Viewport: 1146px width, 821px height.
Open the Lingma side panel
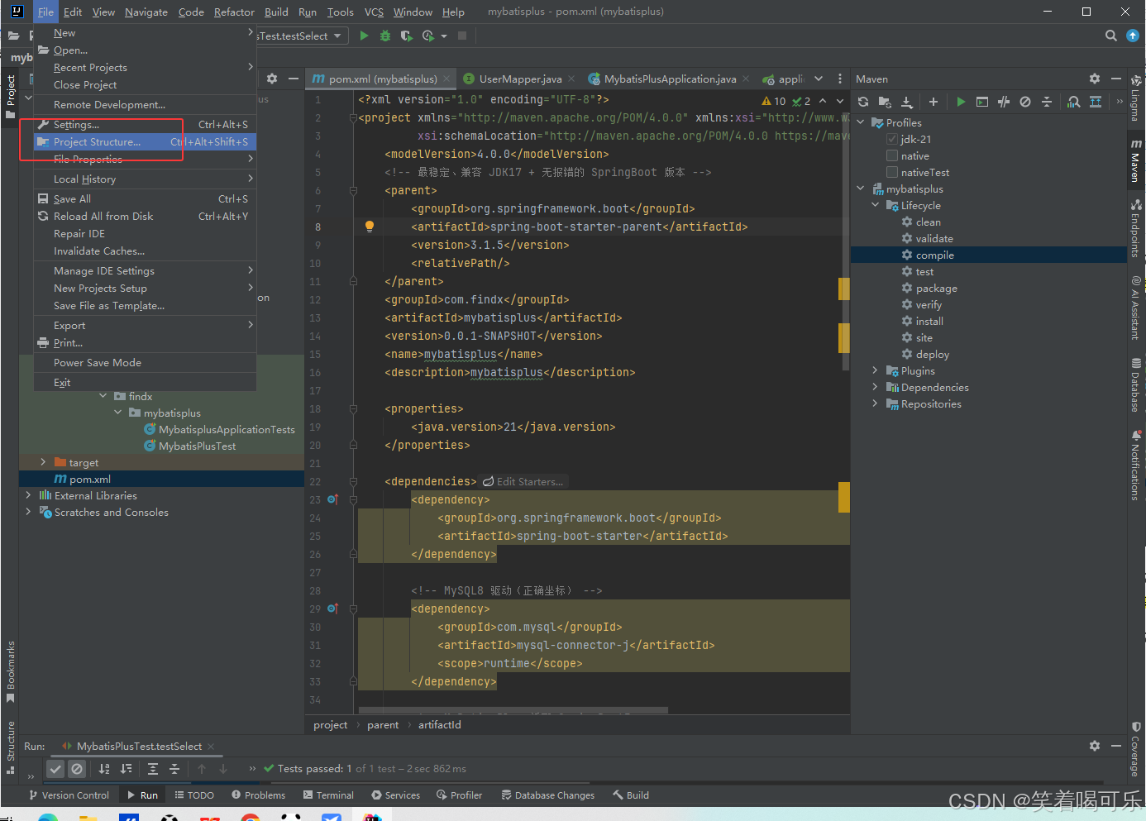[1136, 98]
